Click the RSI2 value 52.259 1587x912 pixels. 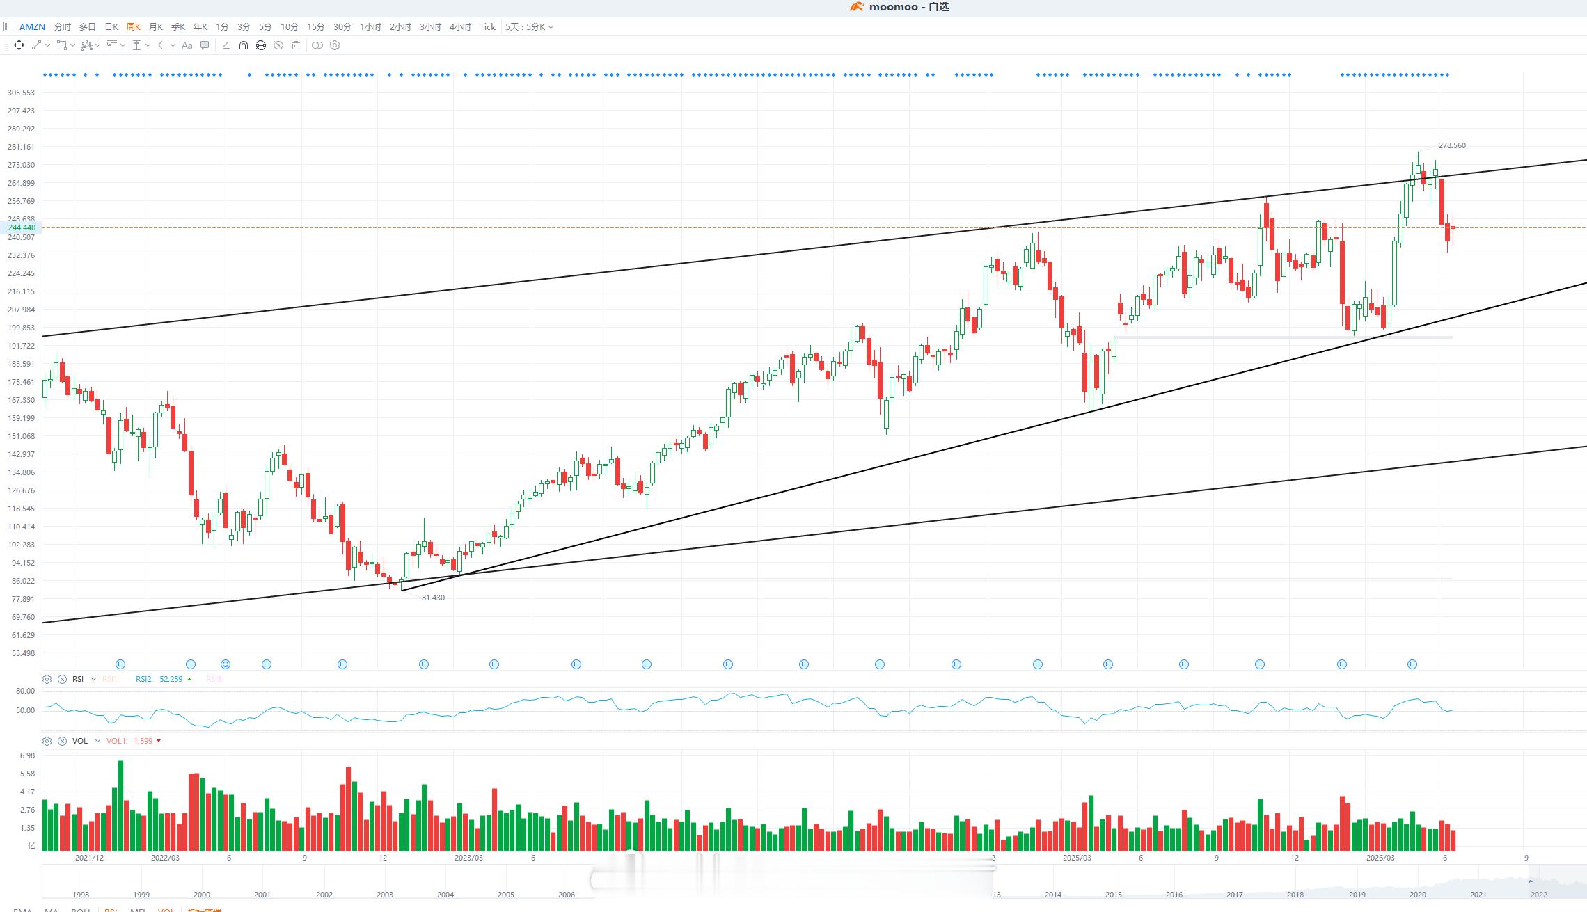pyautogui.click(x=171, y=679)
